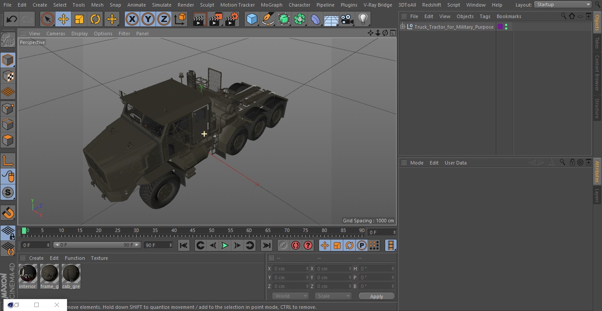Open the Simulate menu

162,5
